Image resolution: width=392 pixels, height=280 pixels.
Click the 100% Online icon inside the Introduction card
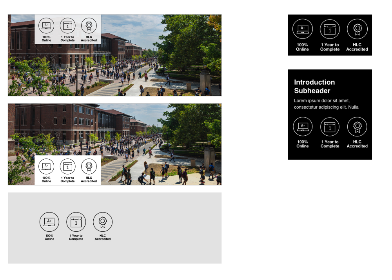click(x=302, y=126)
